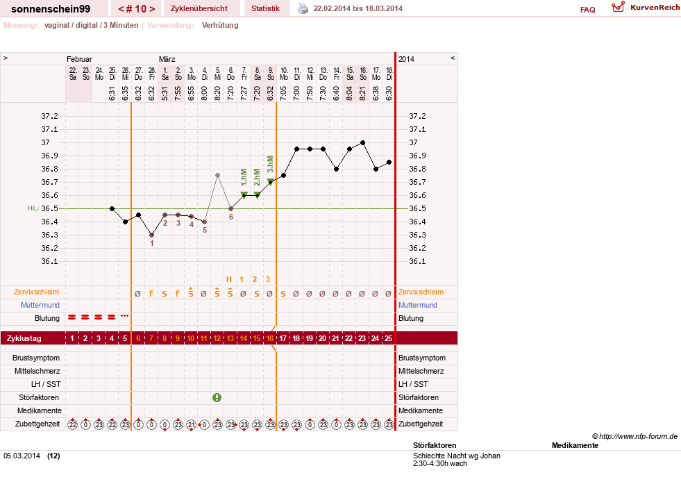This screenshot has width=681, height=482.
Task: Click the temperature point numbered 6 on 6. Do
Action: pos(231,209)
